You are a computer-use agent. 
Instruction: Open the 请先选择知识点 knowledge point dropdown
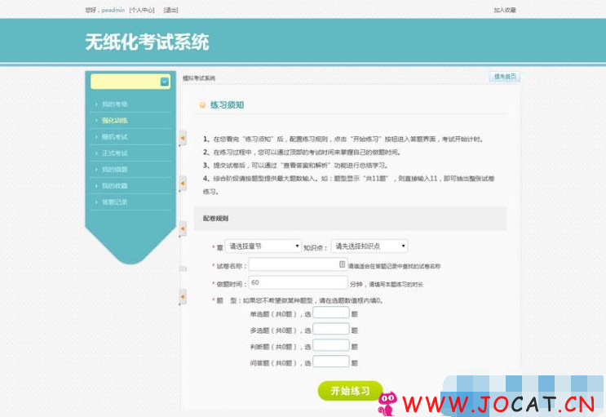pyautogui.click(x=369, y=246)
